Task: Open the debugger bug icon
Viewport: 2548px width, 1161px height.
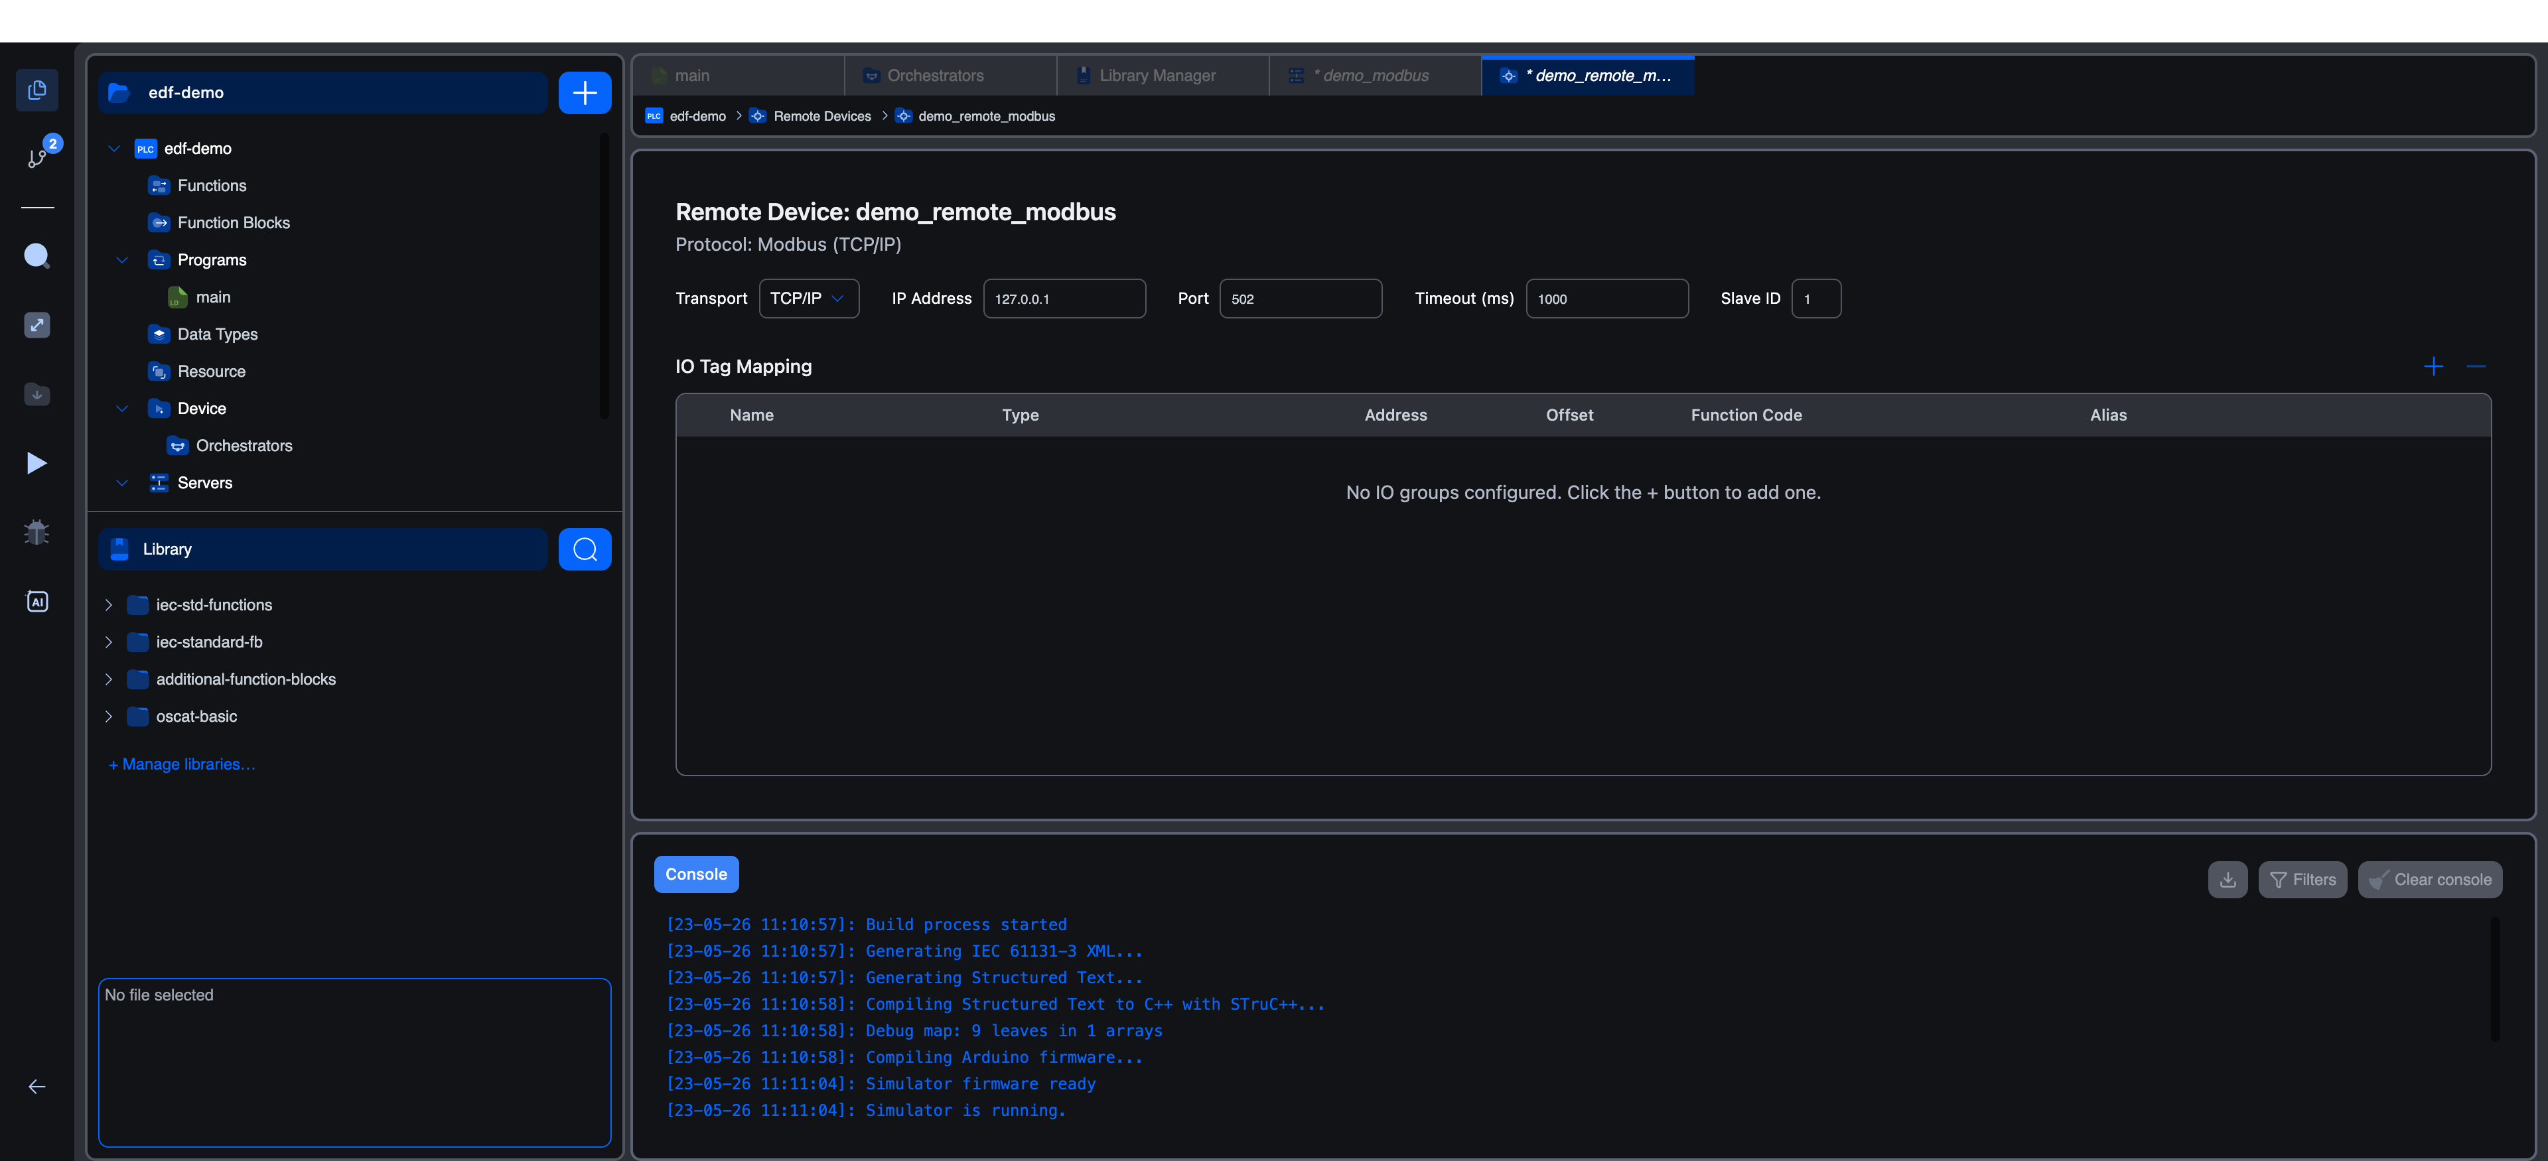Action: coord(36,532)
